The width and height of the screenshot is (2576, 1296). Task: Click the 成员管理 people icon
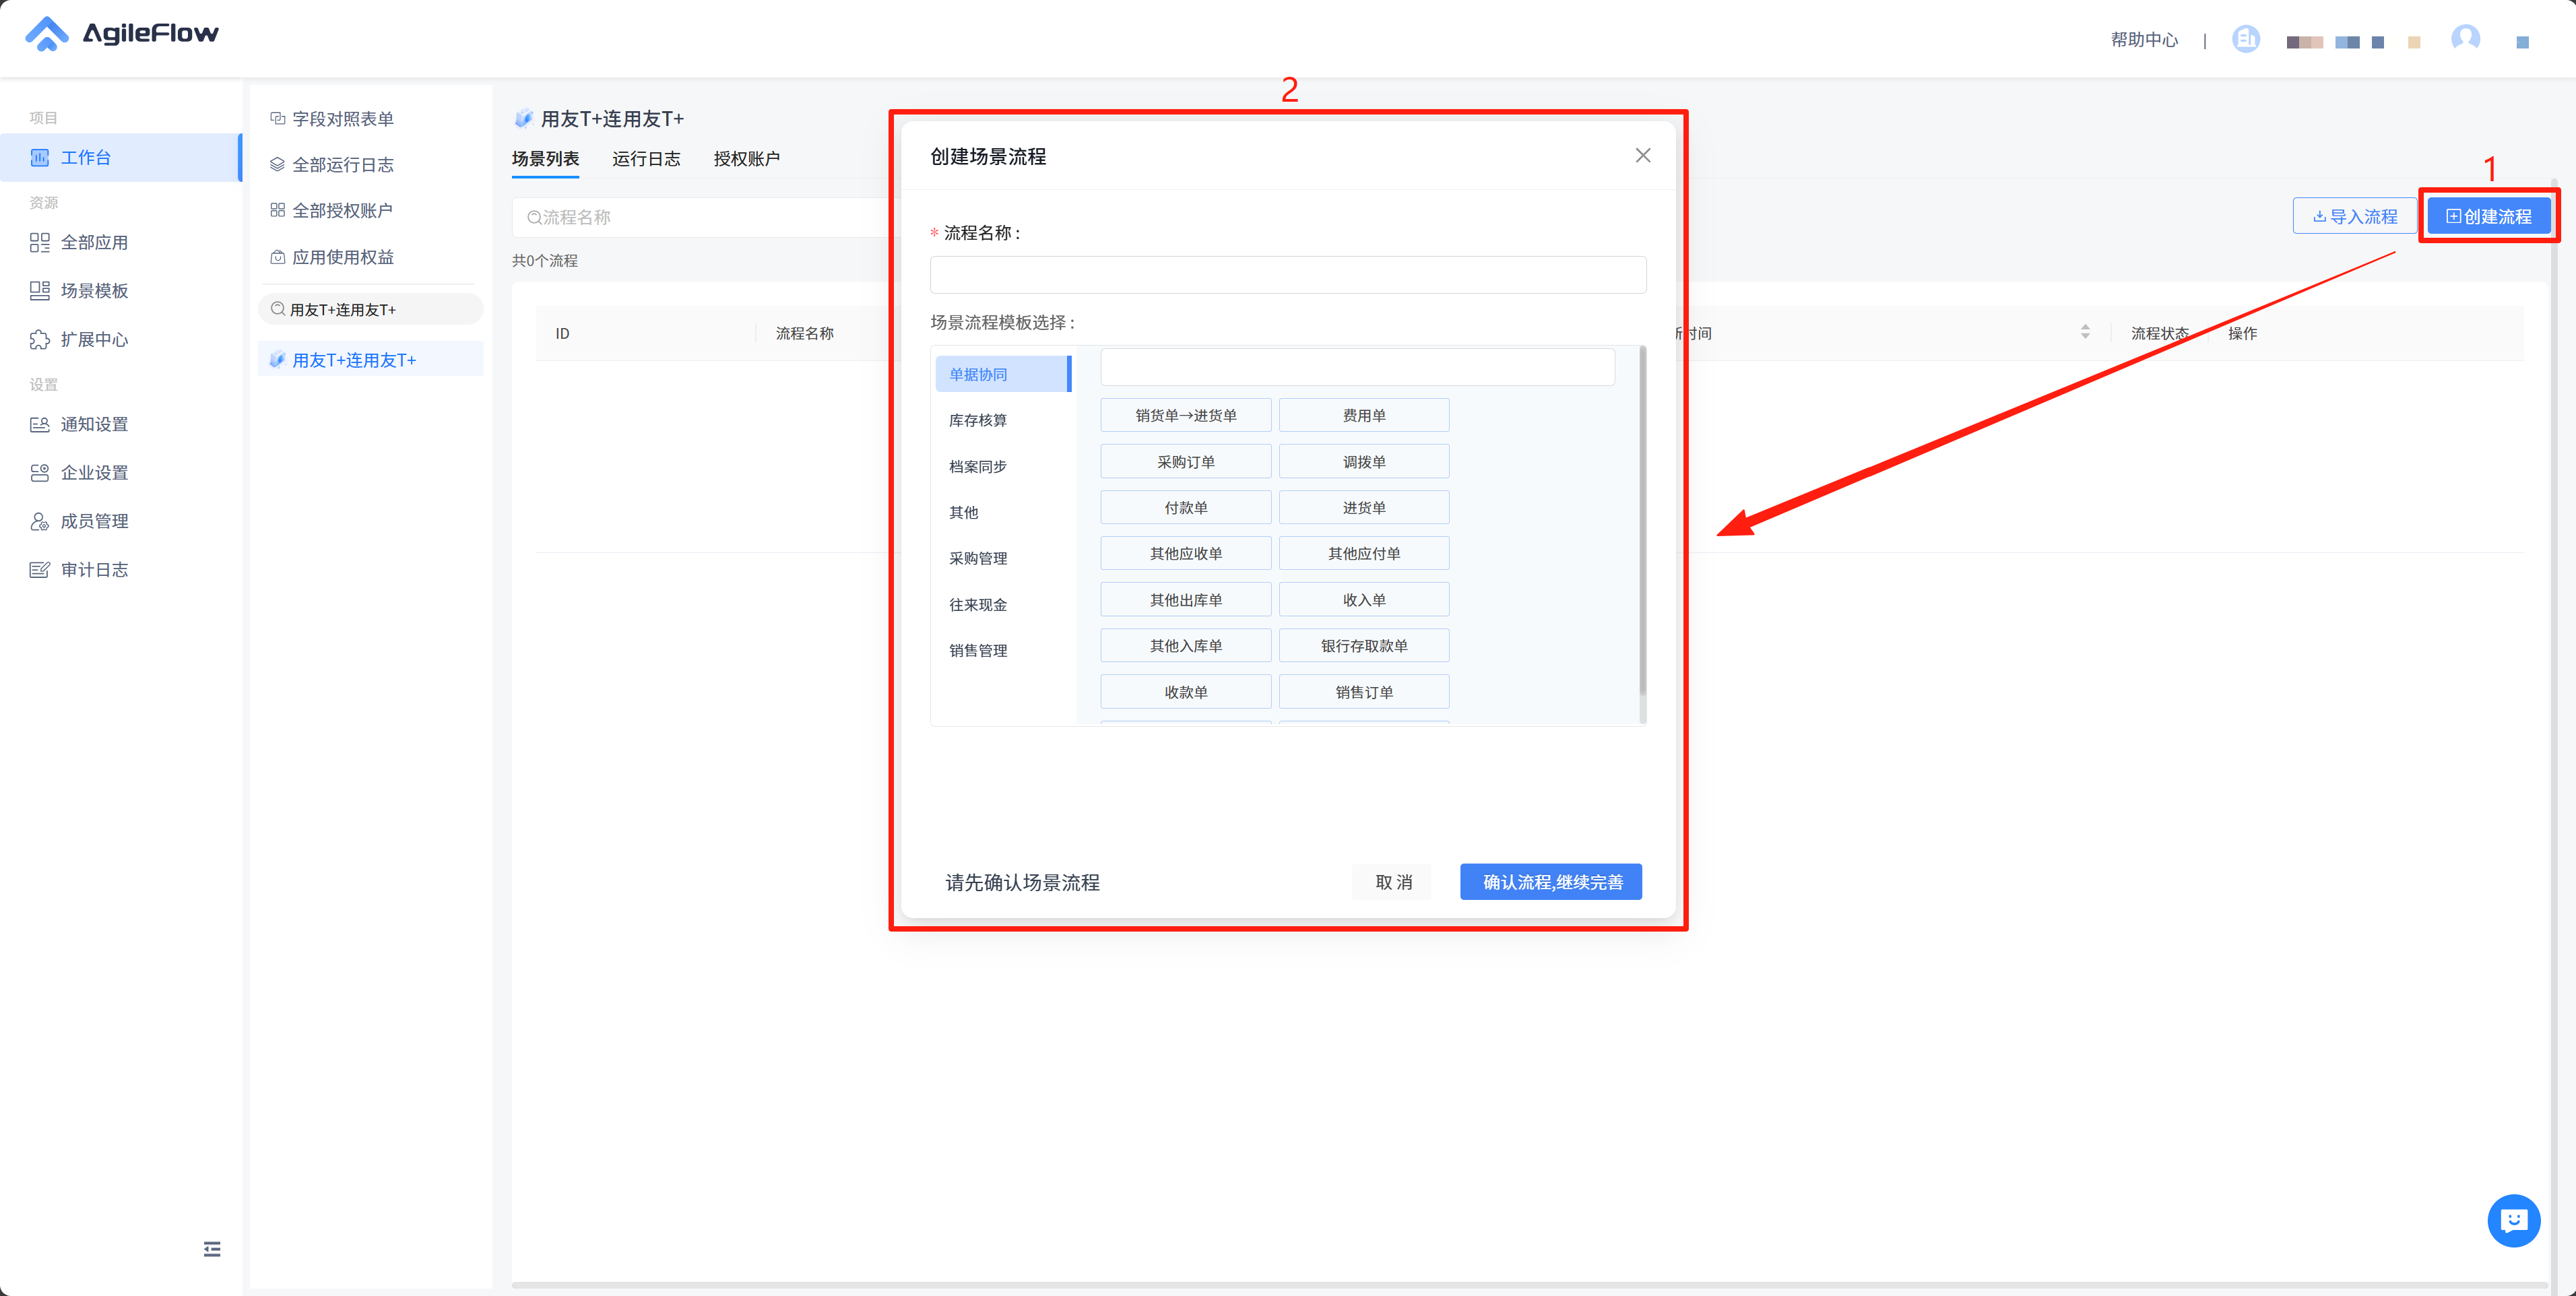(40, 521)
